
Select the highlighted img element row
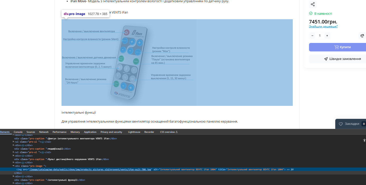(183, 169)
